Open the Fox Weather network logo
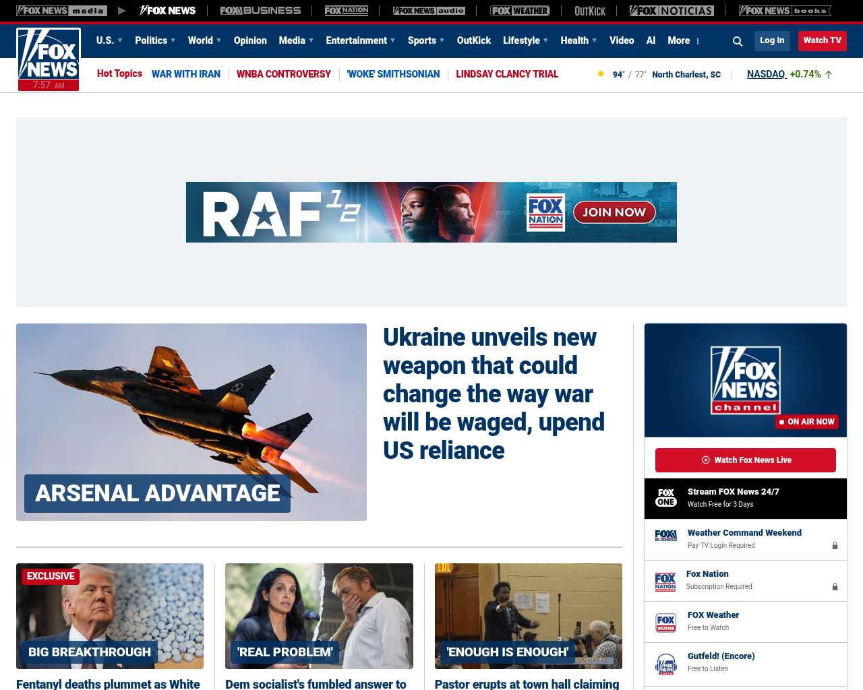This screenshot has height=690, width=863. 520,11
